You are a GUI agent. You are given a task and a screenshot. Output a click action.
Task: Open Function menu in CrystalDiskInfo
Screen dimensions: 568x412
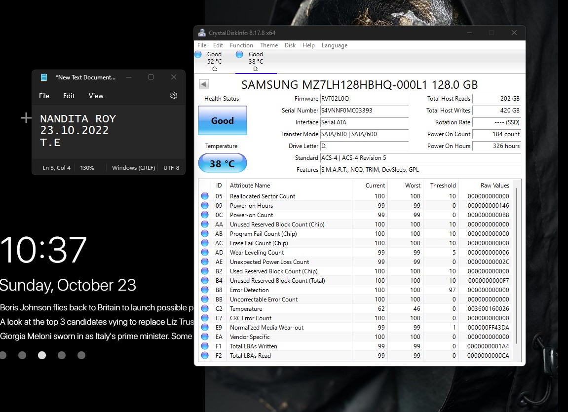click(x=241, y=45)
